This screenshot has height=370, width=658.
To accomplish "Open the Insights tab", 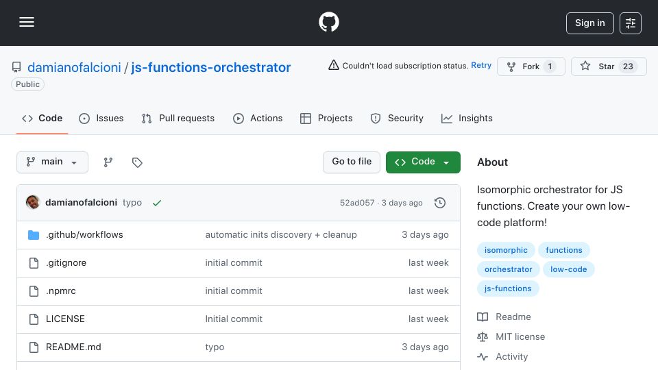I will point(467,119).
